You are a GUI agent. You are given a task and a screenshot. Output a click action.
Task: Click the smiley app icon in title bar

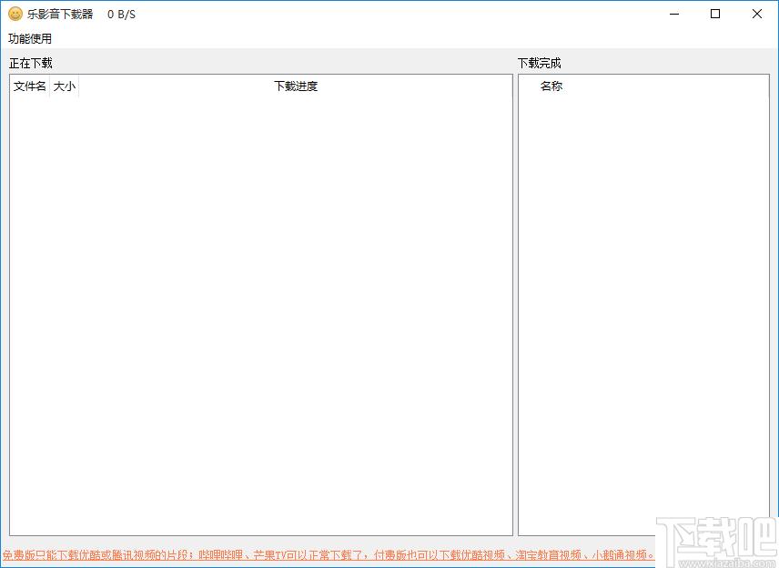point(15,14)
